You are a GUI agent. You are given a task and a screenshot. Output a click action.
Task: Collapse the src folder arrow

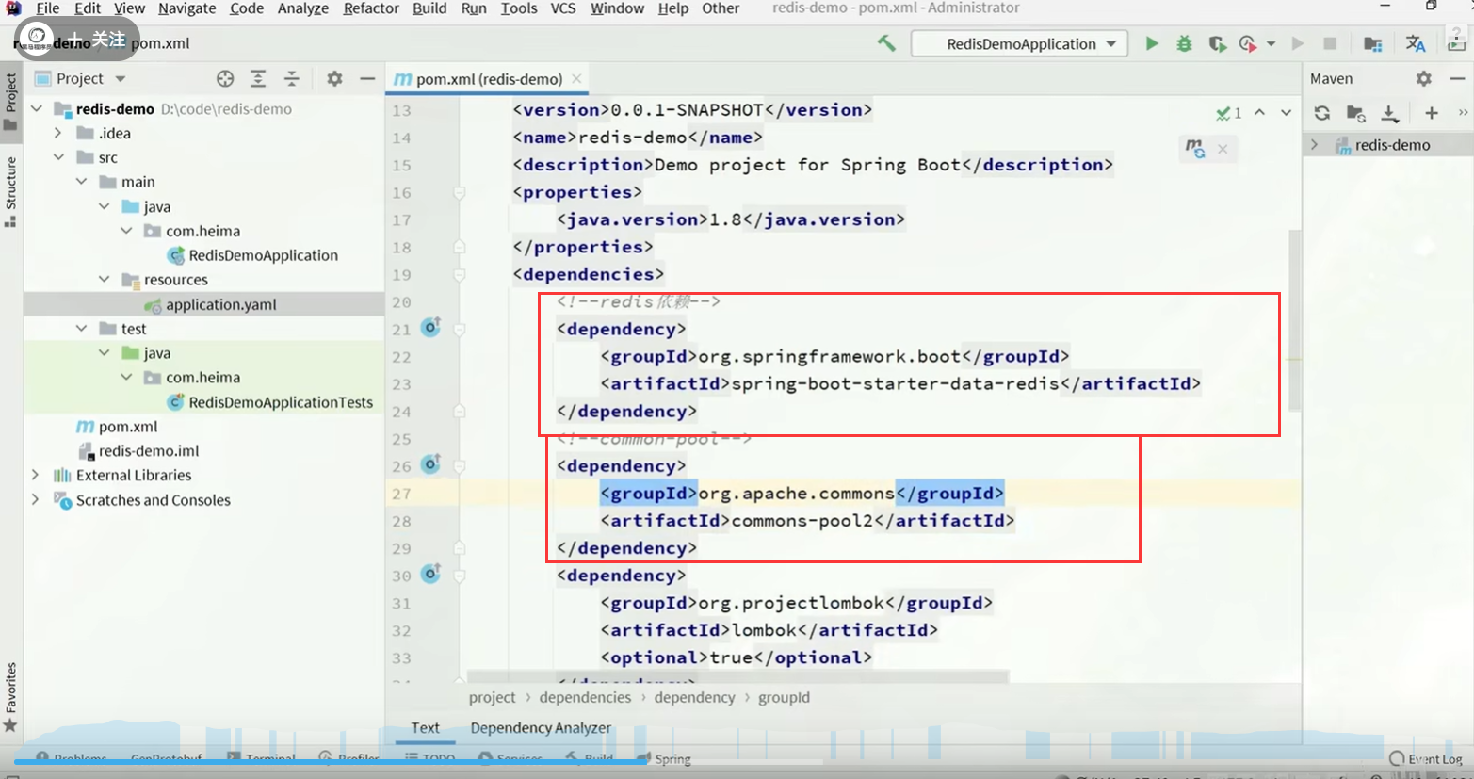click(58, 157)
